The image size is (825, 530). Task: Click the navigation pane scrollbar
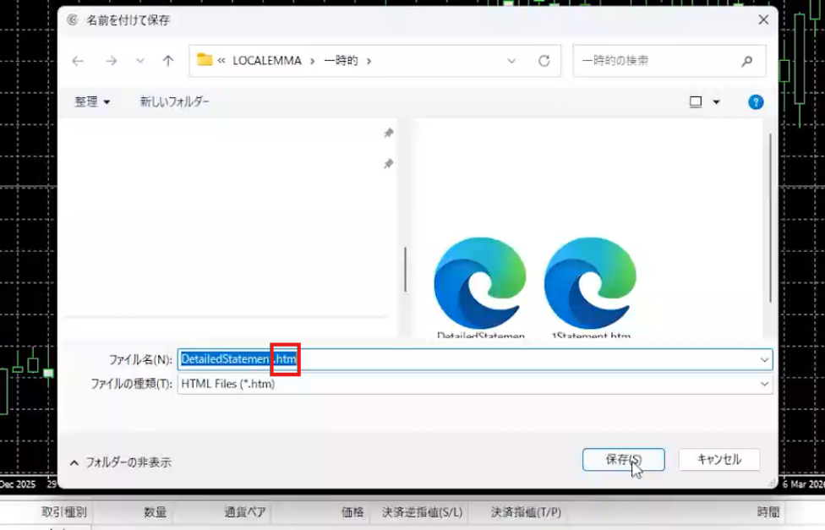405,269
